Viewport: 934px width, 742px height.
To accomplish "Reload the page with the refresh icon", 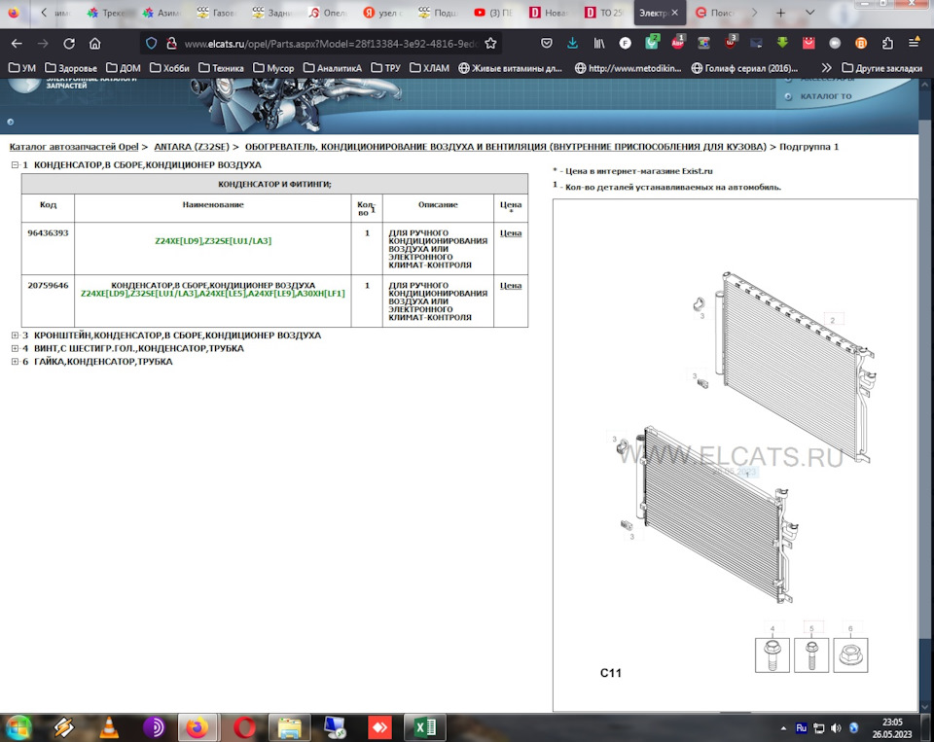I will (x=68, y=44).
